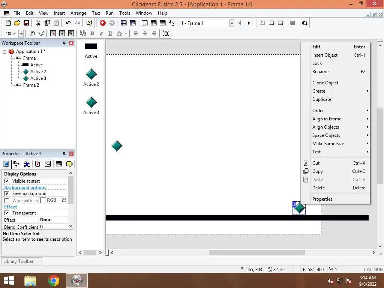This screenshot has height=288, width=384.
Task: Collapse the Frame 1 tree node
Action: pos(11,58)
